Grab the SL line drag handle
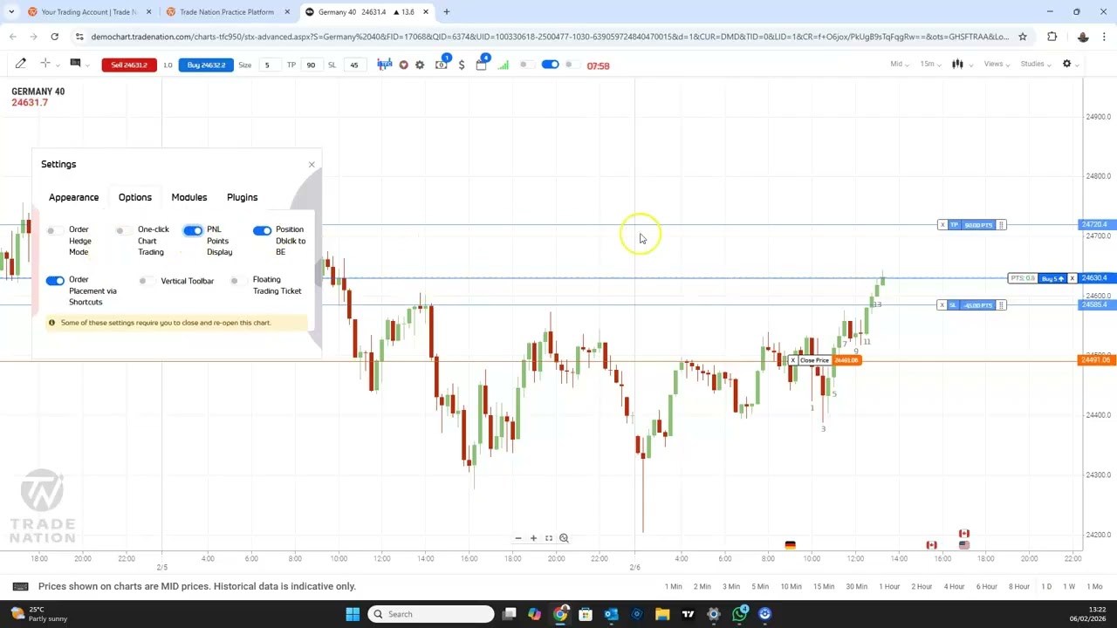This screenshot has width=1117, height=628. [1001, 305]
